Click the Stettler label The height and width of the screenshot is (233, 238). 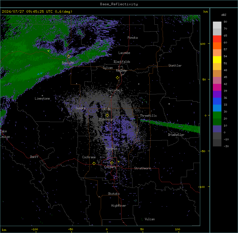pyautogui.click(x=175, y=66)
